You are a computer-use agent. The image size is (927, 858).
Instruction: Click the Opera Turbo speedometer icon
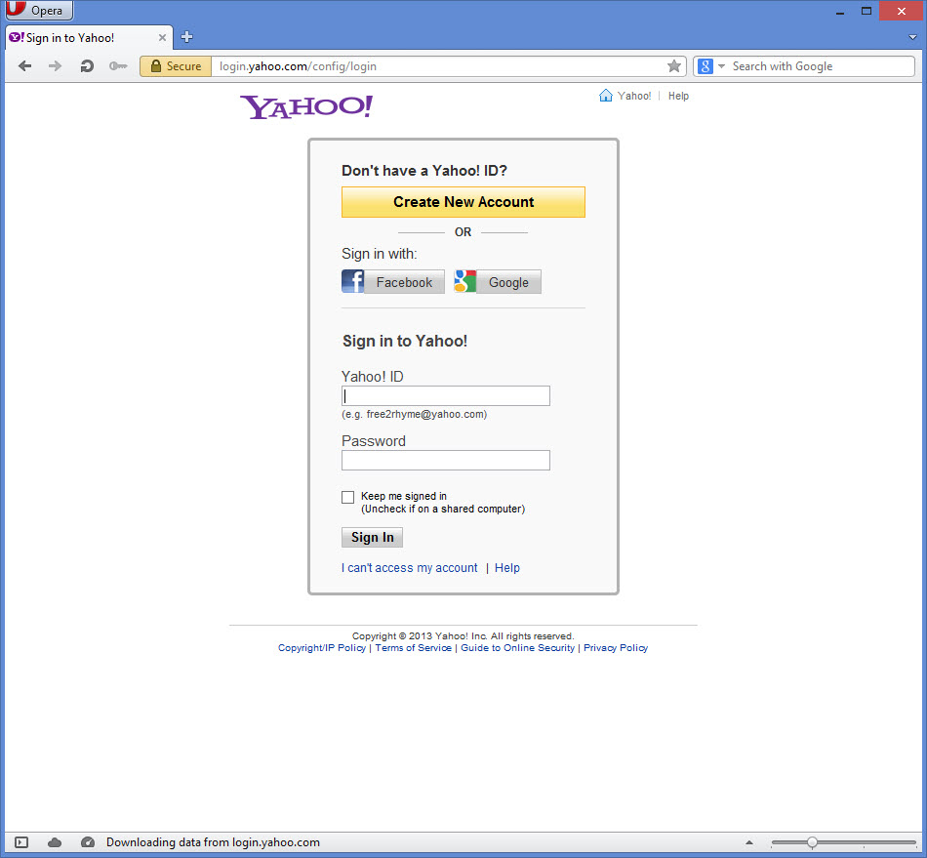click(x=88, y=842)
